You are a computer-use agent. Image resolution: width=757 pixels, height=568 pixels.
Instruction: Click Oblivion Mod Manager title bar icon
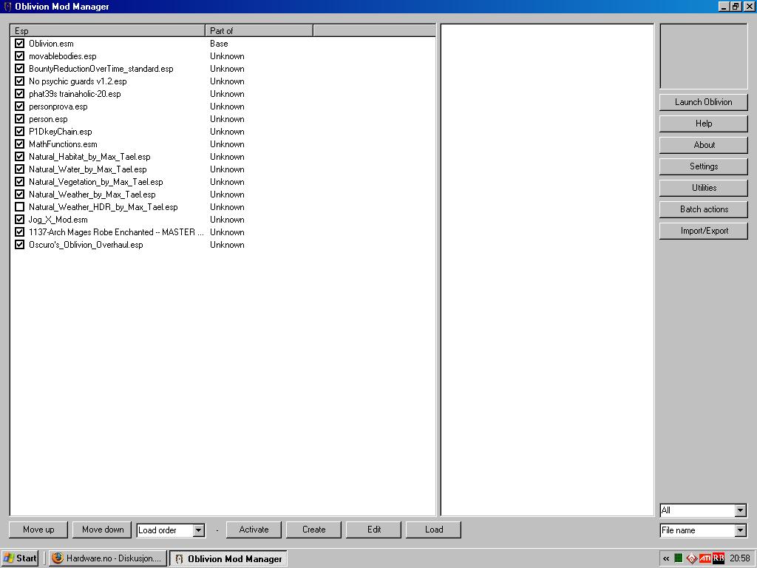click(x=7, y=6)
